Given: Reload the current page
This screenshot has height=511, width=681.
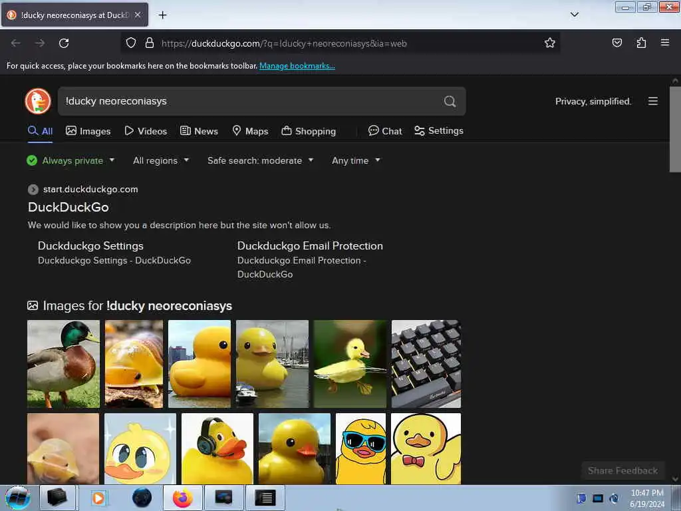Looking at the screenshot, I should [64, 43].
